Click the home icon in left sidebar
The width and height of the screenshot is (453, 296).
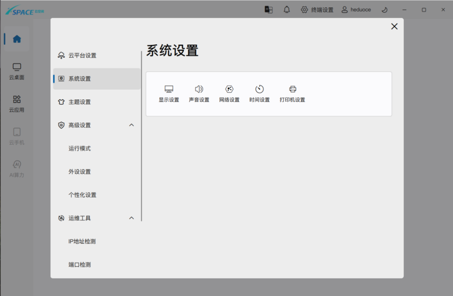[17, 39]
